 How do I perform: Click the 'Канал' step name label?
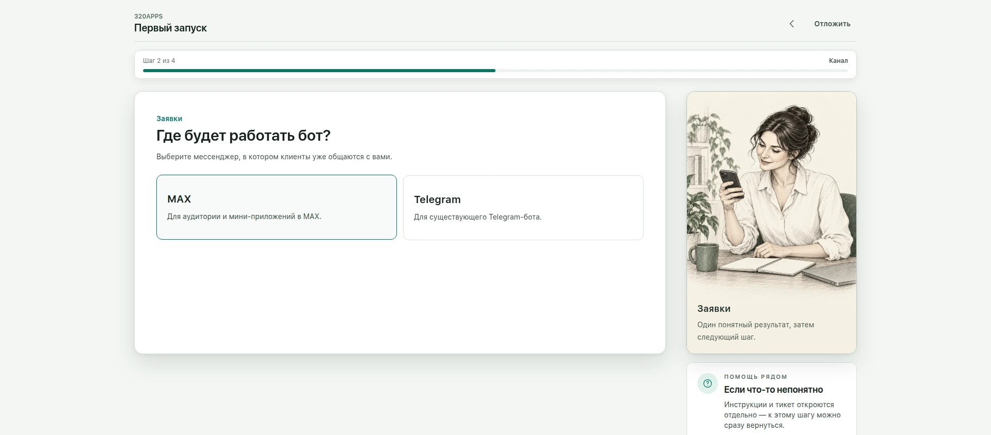[838, 61]
